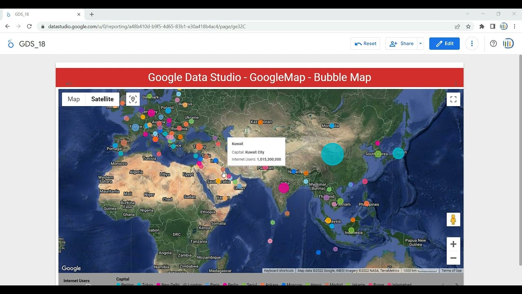Click the orange Kazakhstan bubble

(261, 122)
